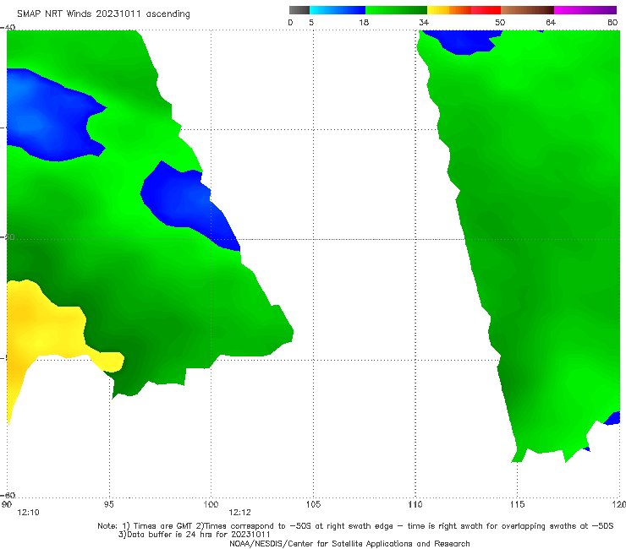The width and height of the screenshot is (626, 549).
Task: Click the brown 50–64 colorbar segment
Action: 527,10
